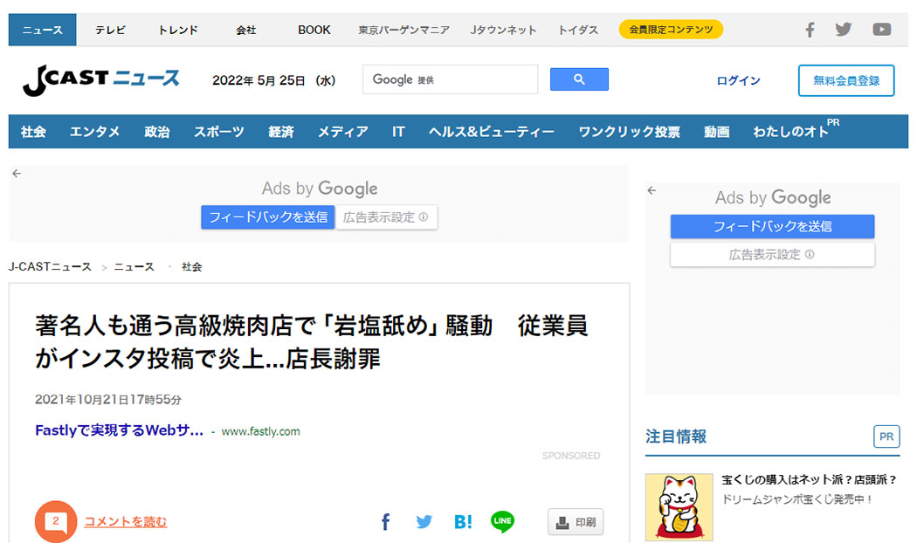Click the blue search magnifier button
The height and width of the screenshot is (543, 917).
579,79
